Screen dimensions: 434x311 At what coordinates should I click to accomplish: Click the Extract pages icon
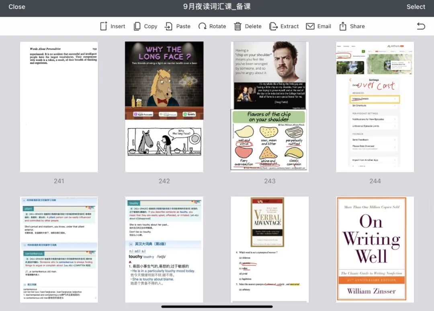click(x=273, y=26)
